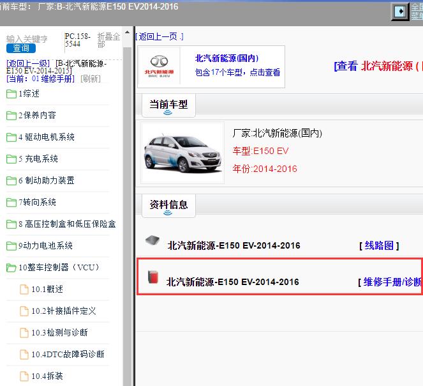Click document icon next to 10.2针接插件定义
Screen dimensions: 423x386
point(24,311)
